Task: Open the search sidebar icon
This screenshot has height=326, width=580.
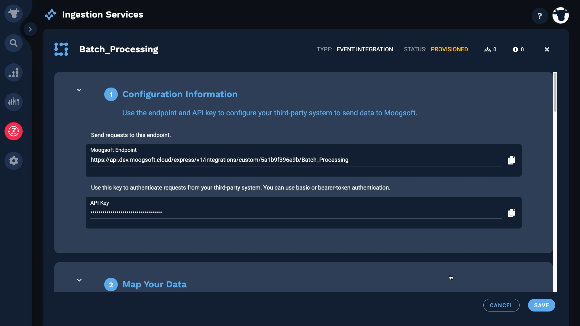Action: [14, 43]
